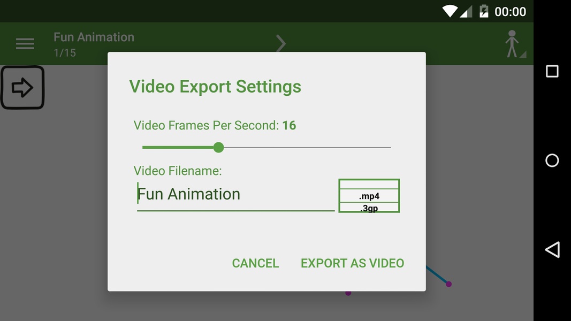Click into the Video Filename field
The height and width of the screenshot is (321, 571).
coord(235,195)
